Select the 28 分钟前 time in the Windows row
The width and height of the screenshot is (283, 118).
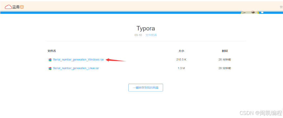(225, 60)
